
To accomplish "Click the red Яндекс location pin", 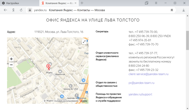I will (48, 67).
